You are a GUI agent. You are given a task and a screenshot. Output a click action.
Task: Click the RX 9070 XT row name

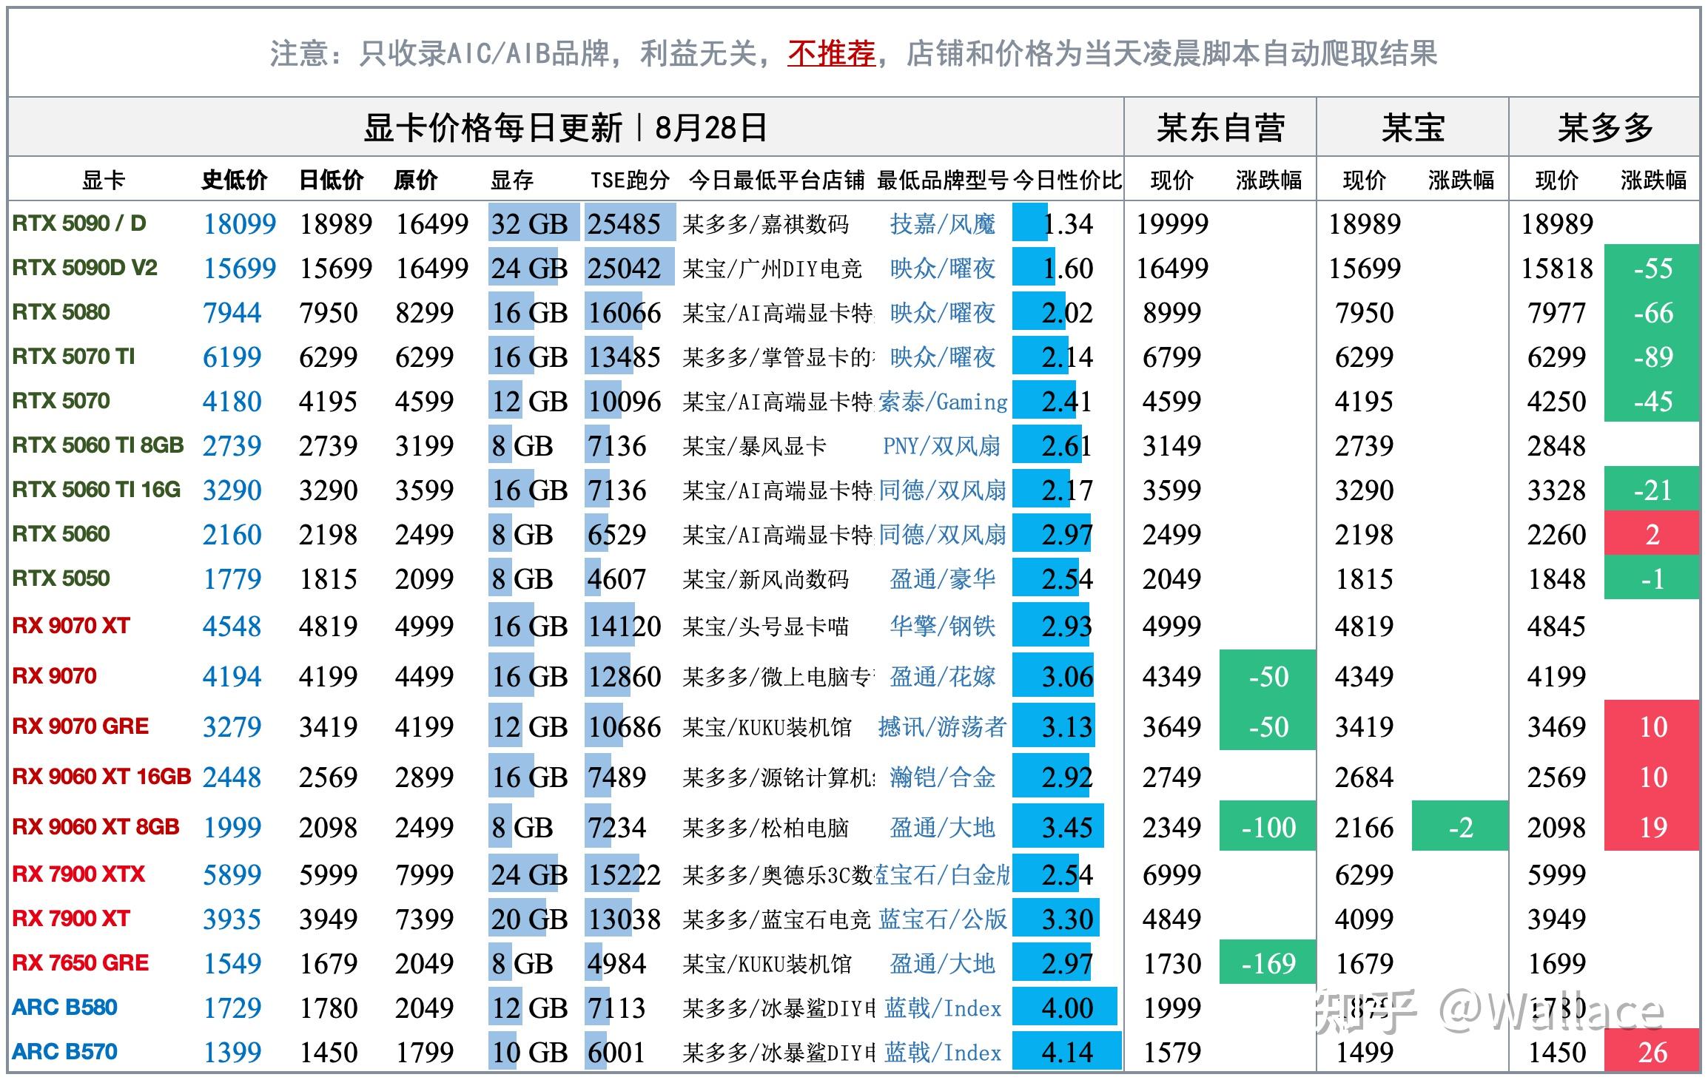[70, 625]
